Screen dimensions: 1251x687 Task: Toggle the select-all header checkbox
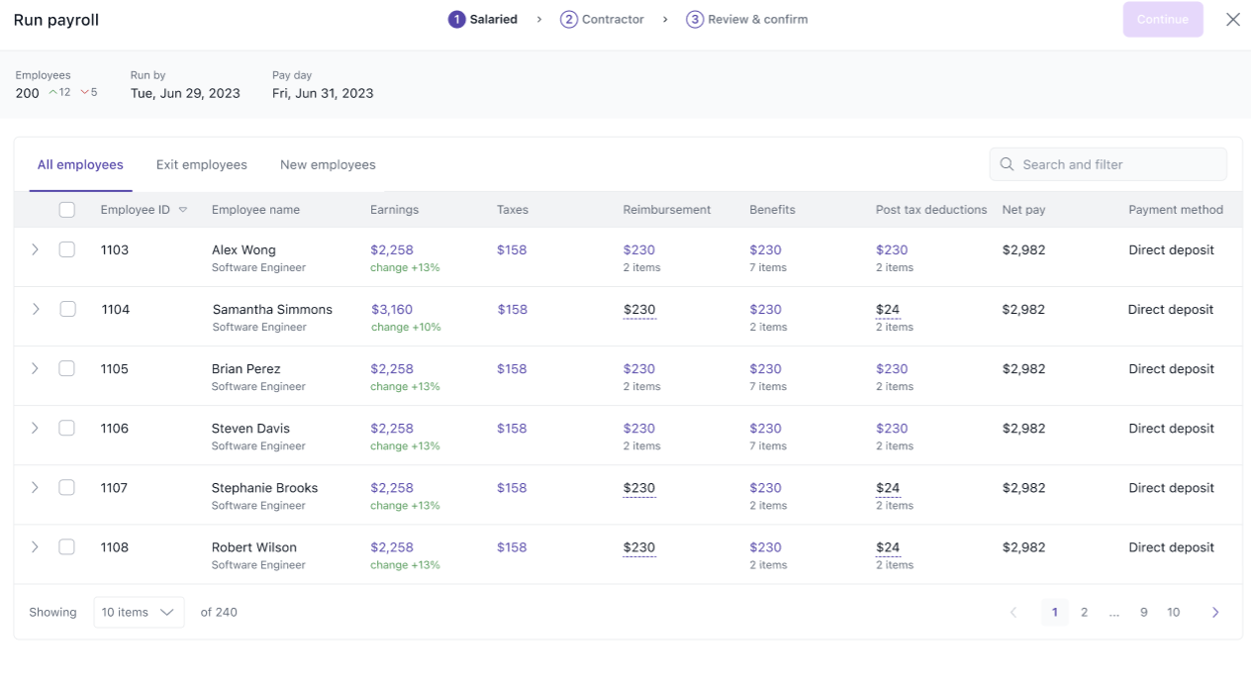pos(67,210)
